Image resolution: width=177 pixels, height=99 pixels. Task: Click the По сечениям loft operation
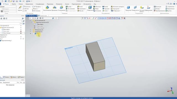pos(70,9)
